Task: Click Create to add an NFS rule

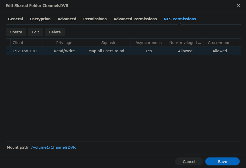Action: tap(16, 32)
